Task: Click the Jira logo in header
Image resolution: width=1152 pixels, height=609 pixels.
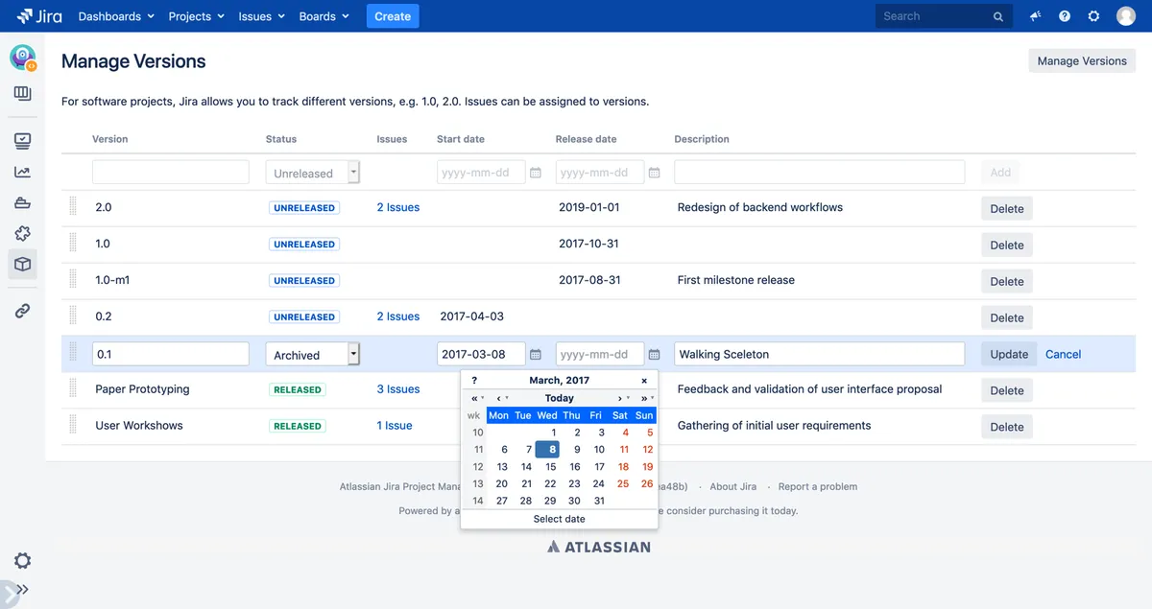Action: tap(39, 16)
